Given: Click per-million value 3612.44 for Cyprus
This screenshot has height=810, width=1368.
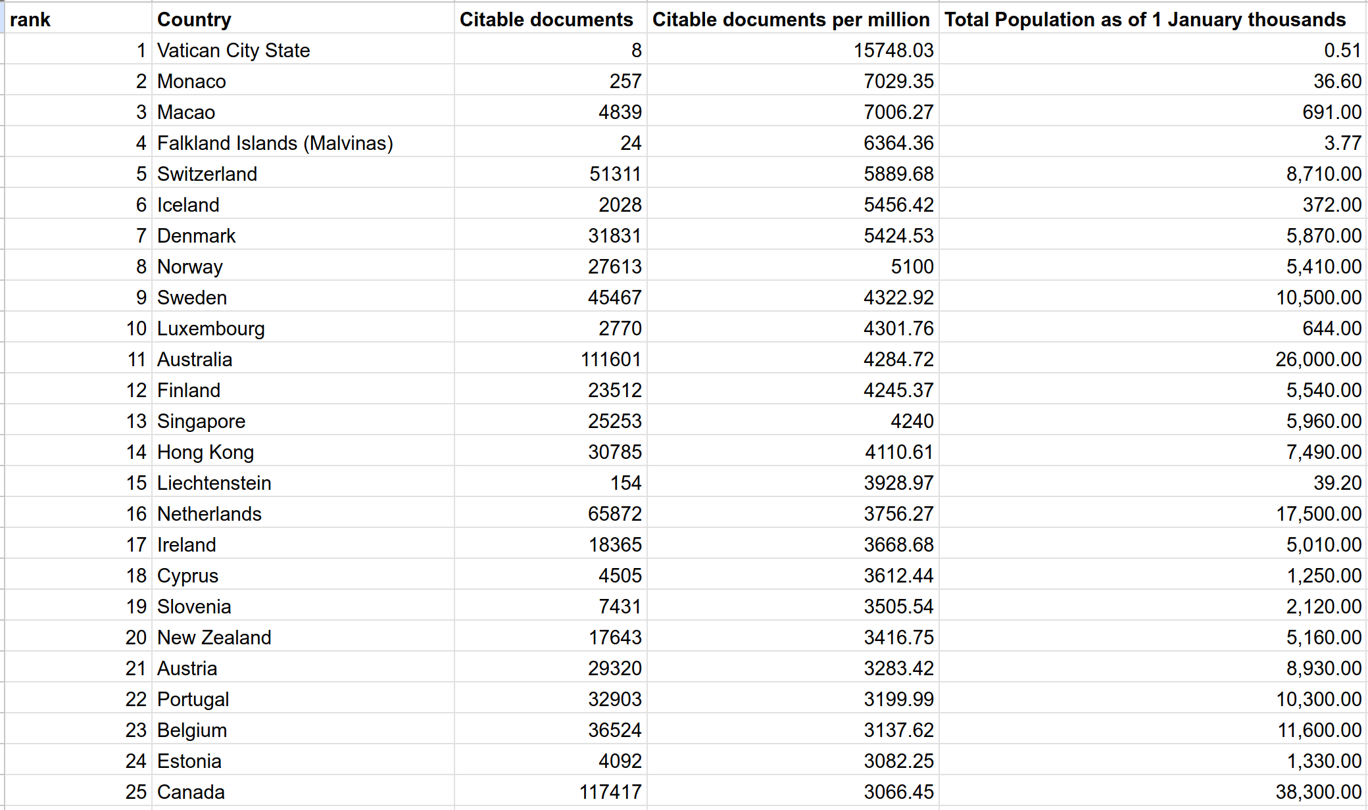Looking at the screenshot, I should click(x=793, y=575).
